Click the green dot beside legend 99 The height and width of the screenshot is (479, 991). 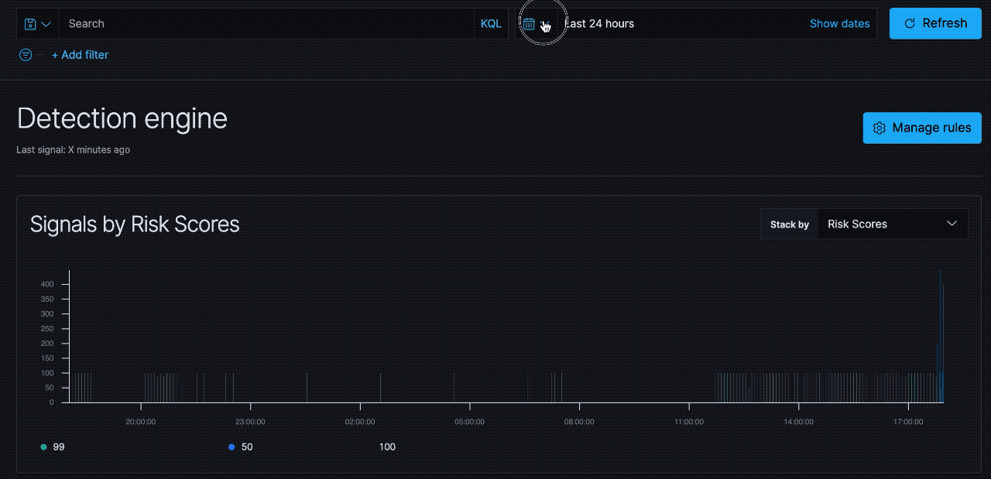pos(43,446)
